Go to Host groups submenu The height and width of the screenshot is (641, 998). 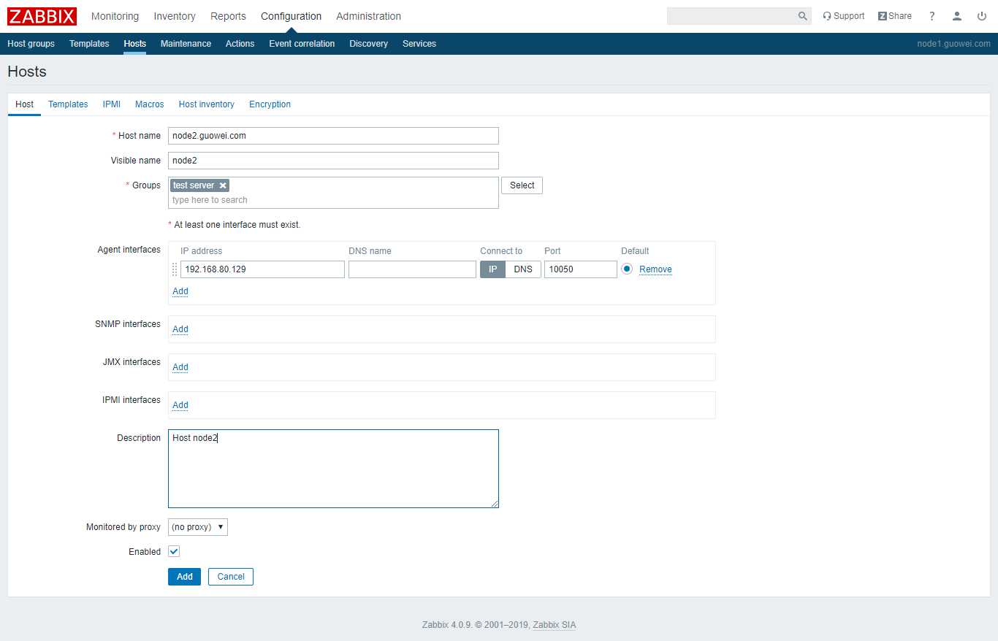click(31, 44)
